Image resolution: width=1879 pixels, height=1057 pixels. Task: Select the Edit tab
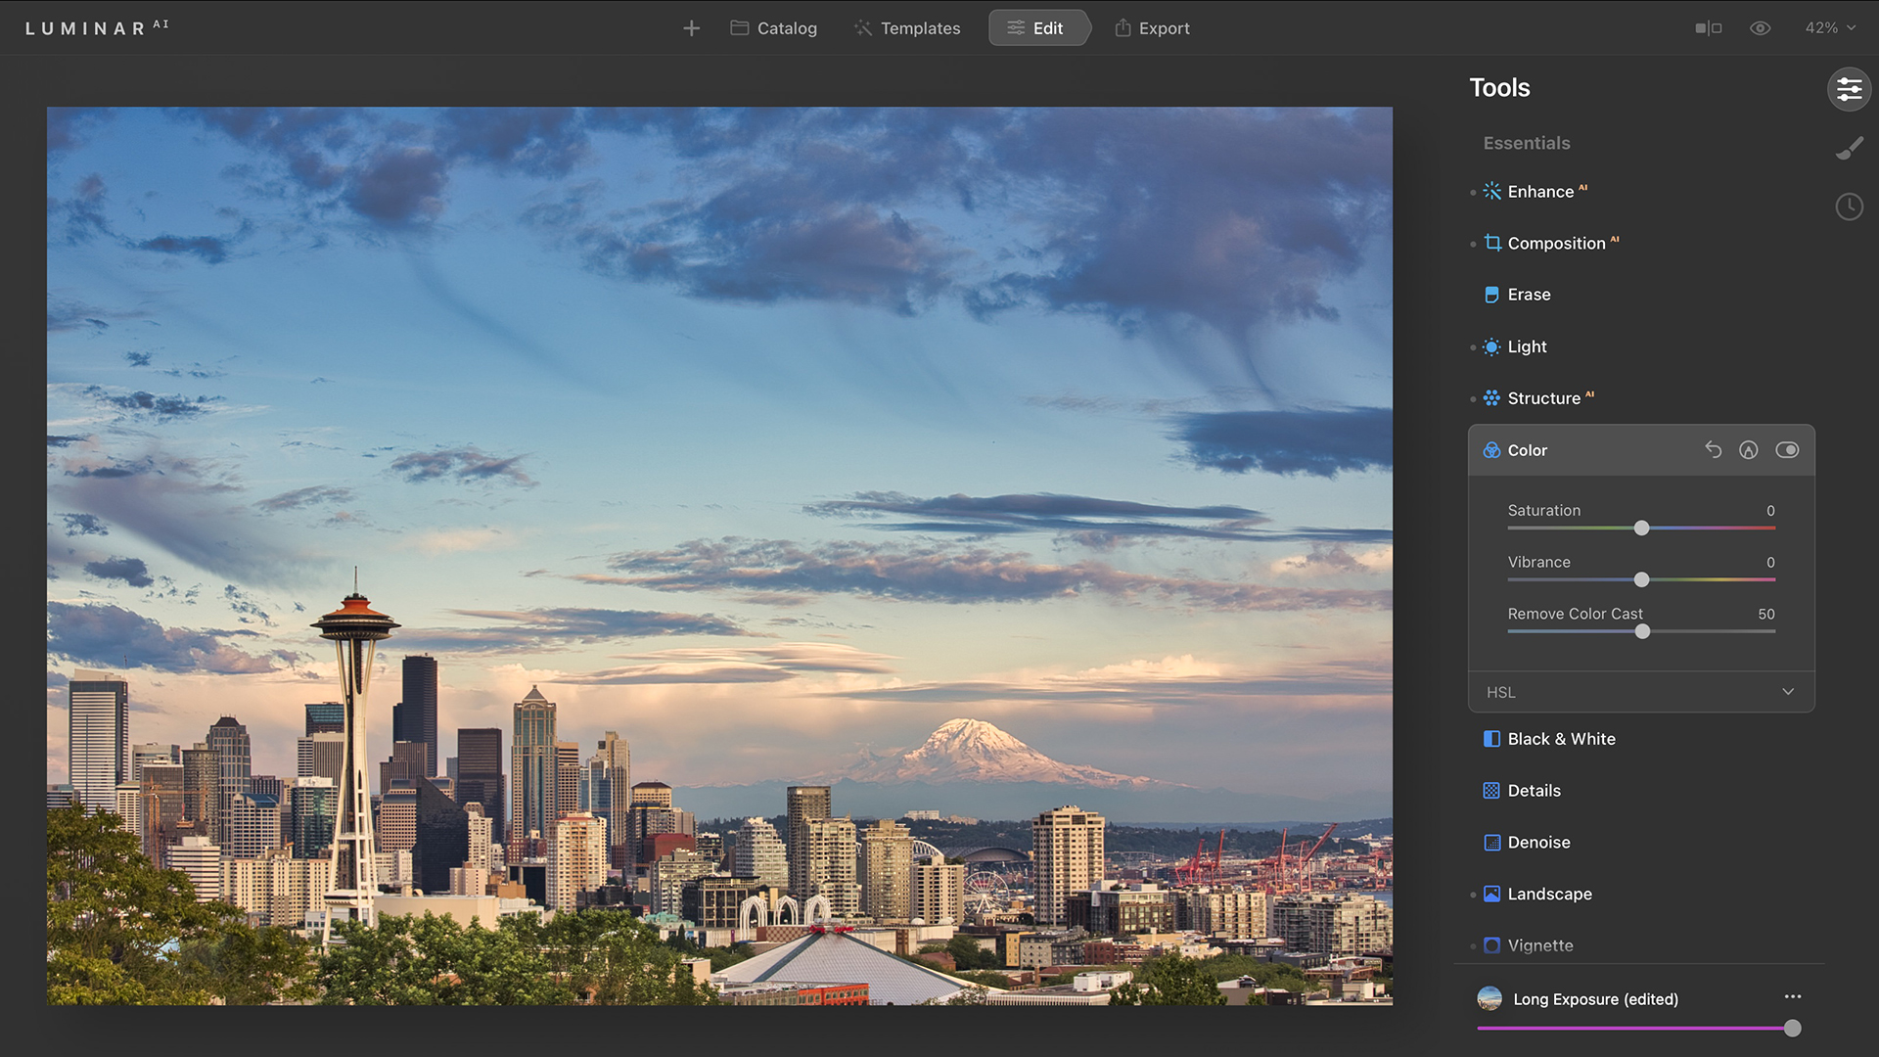pyautogui.click(x=1037, y=28)
